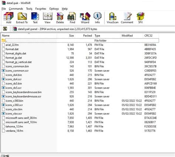Open the Options menu
Image resolution: width=175 pixels, height=157 pixels.
coord(54,9)
